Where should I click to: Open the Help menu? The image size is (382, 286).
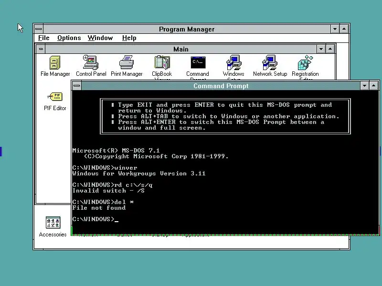click(x=129, y=38)
